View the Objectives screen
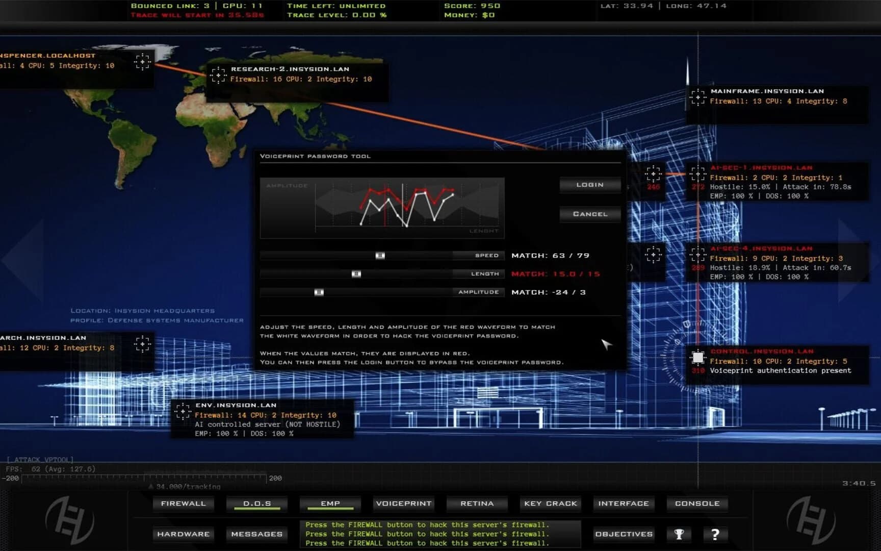 623,534
